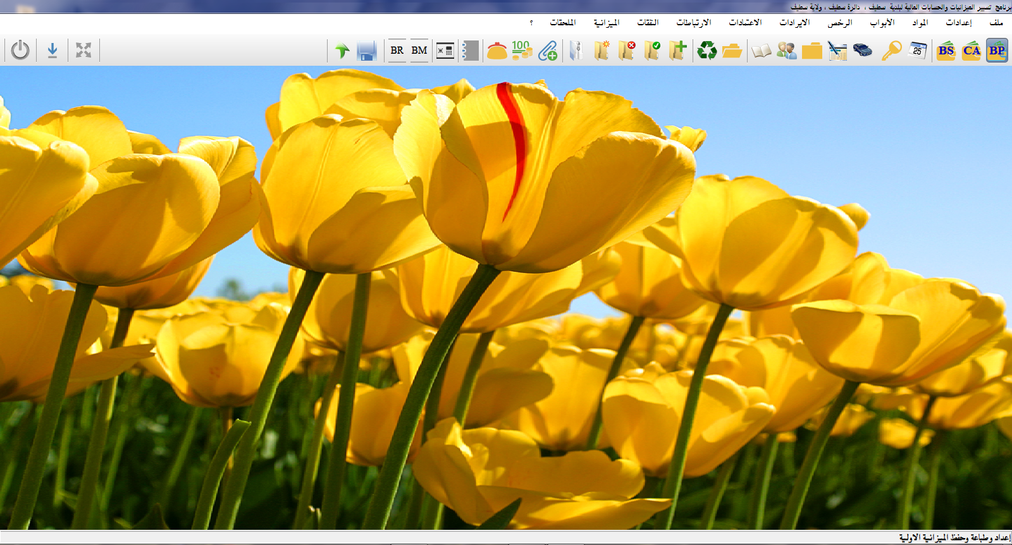The image size is (1012, 545).
Task: Click the blue download arrow icon
Action: pyautogui.click(x=52, y=50)
